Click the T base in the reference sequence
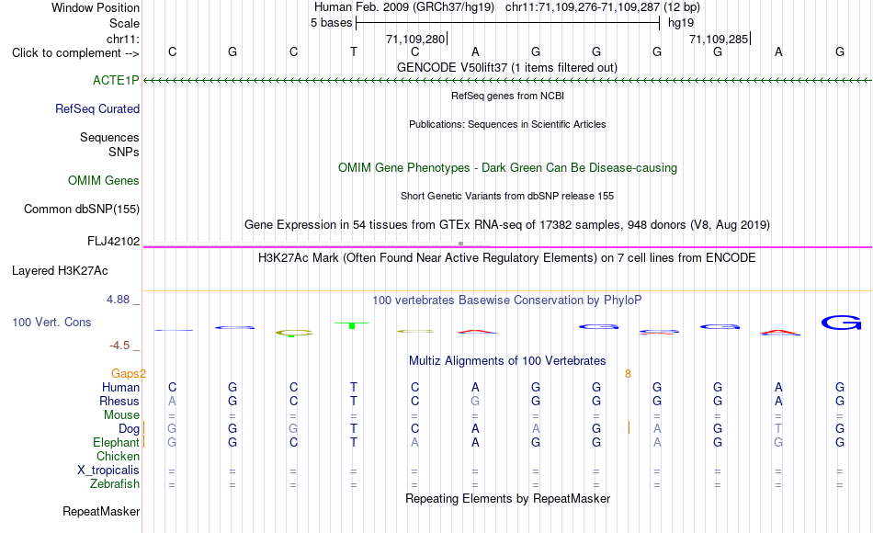873x533 pixels. 354,51
